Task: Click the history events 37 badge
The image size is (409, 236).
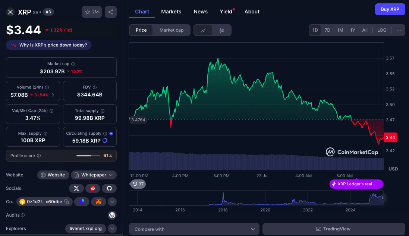Action: tap(138, 184)
